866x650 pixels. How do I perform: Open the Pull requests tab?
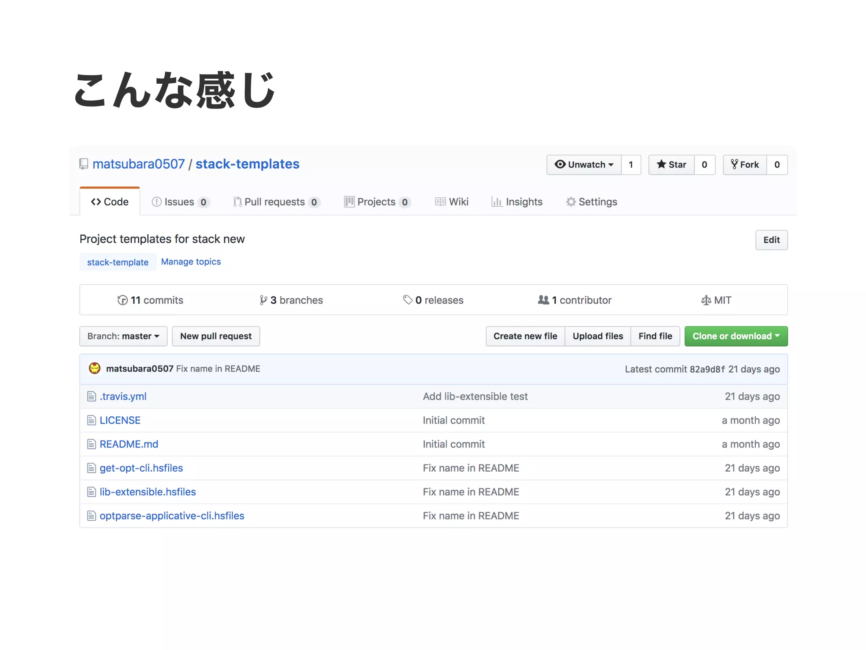tap(277, 202)
